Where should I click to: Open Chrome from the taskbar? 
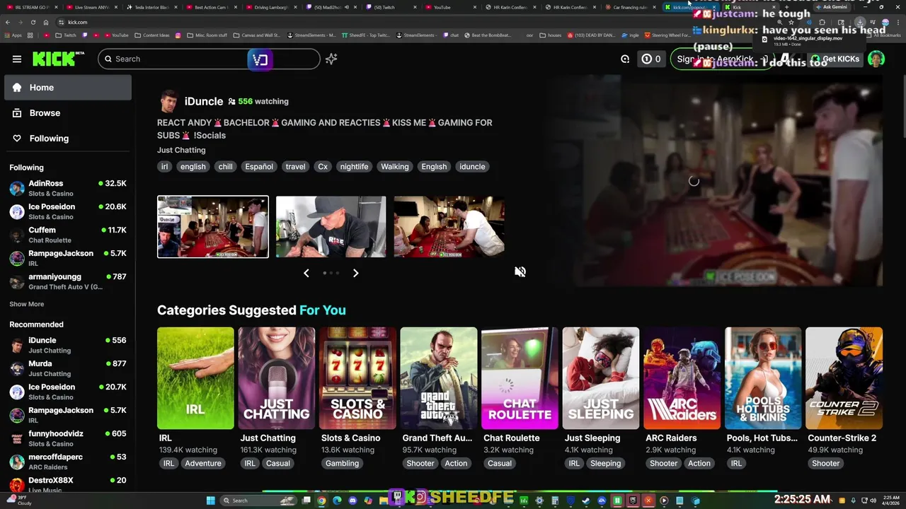coord(321,501)
